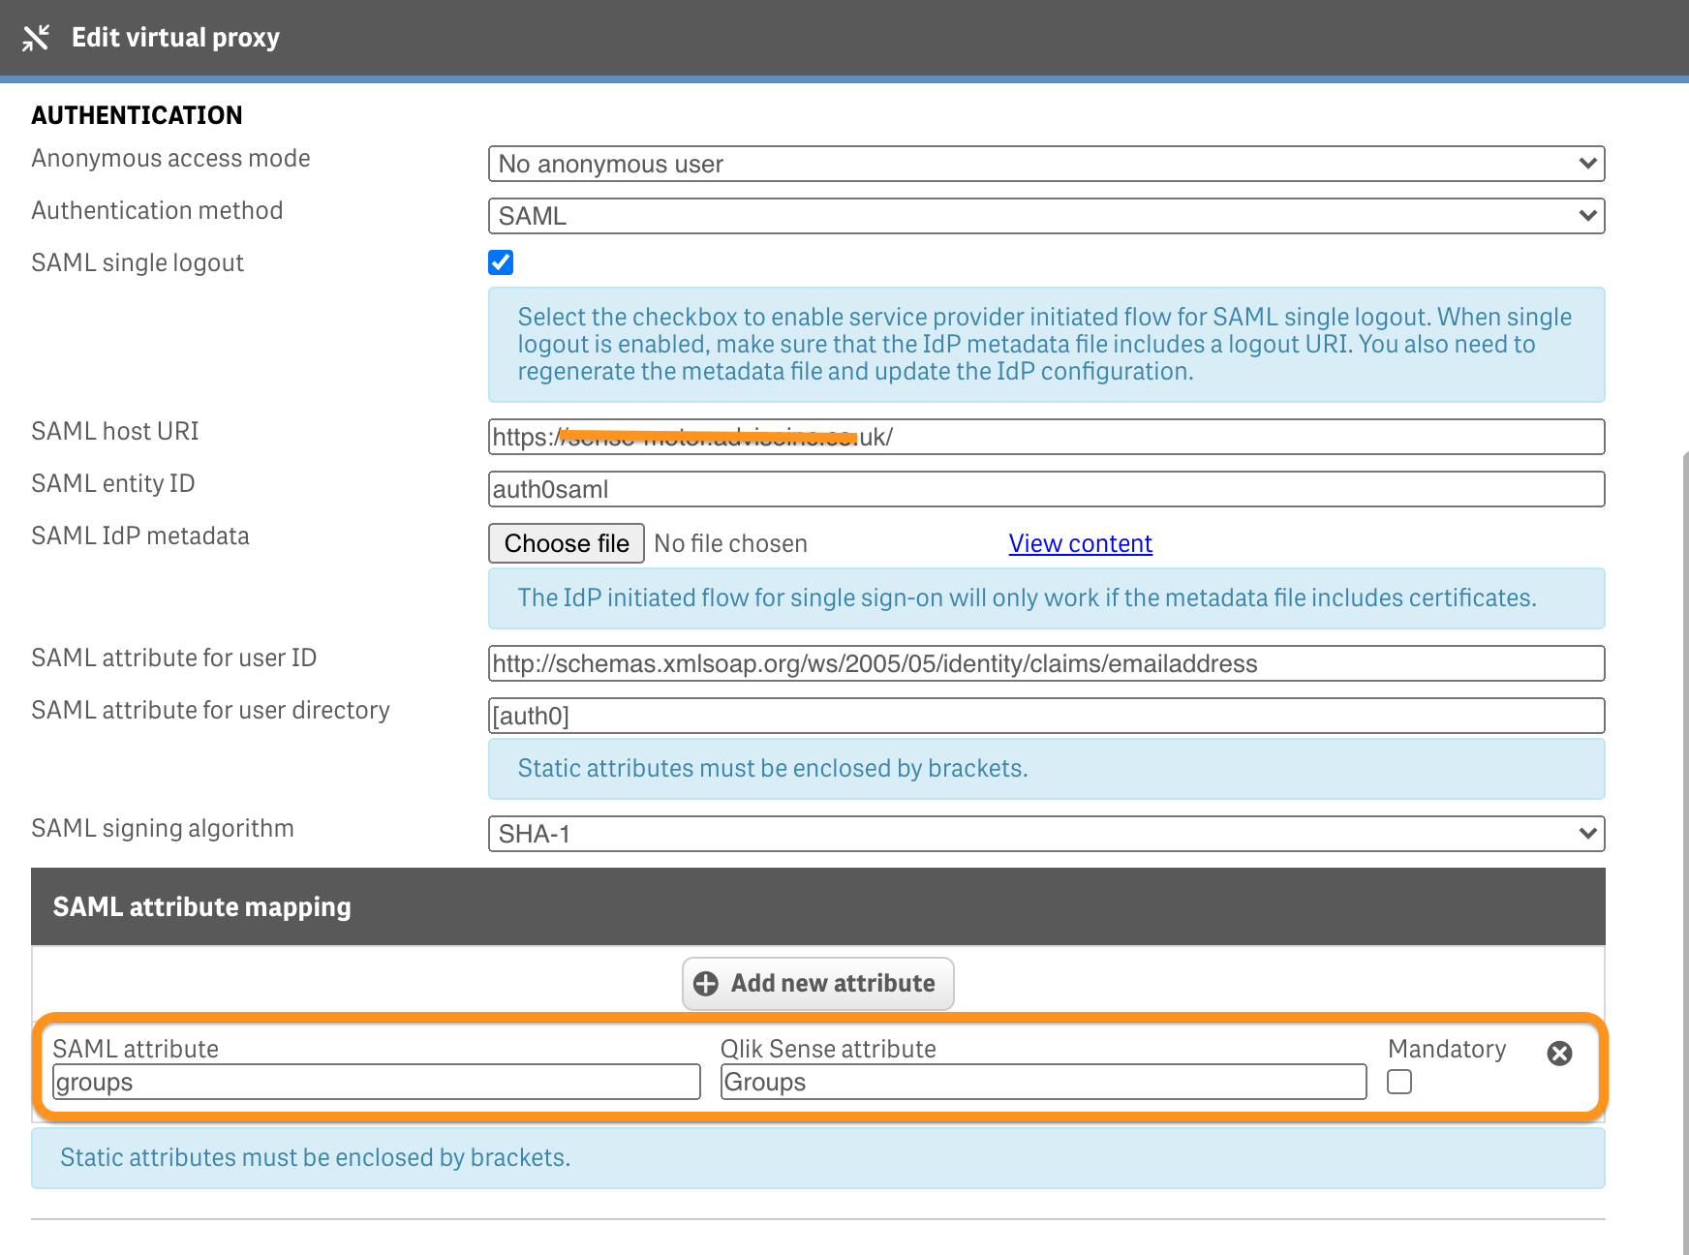1689x1255 pixels.
Task: Expand the Authentication method dropdown
Action: tap(1046, 216)
